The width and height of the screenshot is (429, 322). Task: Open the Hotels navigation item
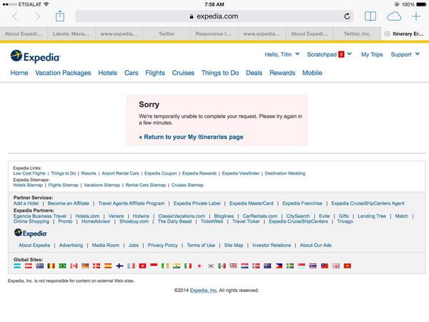pyautogui.click(x=108, y=73)
